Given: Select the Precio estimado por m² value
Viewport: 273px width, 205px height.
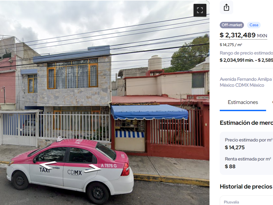Looking at the screenshot, I should pyautogui.click(x=235, y=147).
